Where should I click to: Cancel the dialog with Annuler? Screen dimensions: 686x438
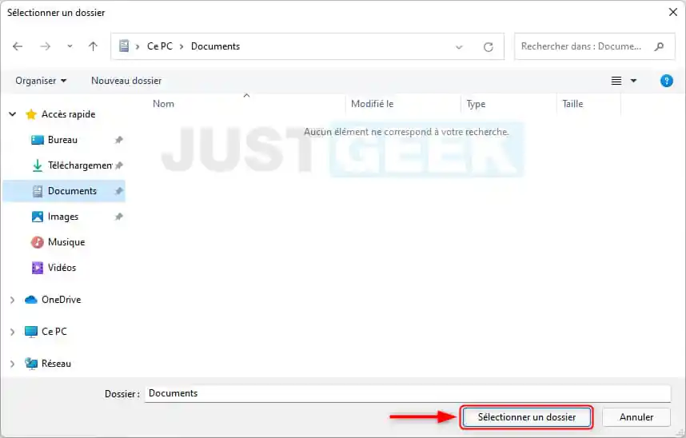pyautogui.click(x=636, y=417)
